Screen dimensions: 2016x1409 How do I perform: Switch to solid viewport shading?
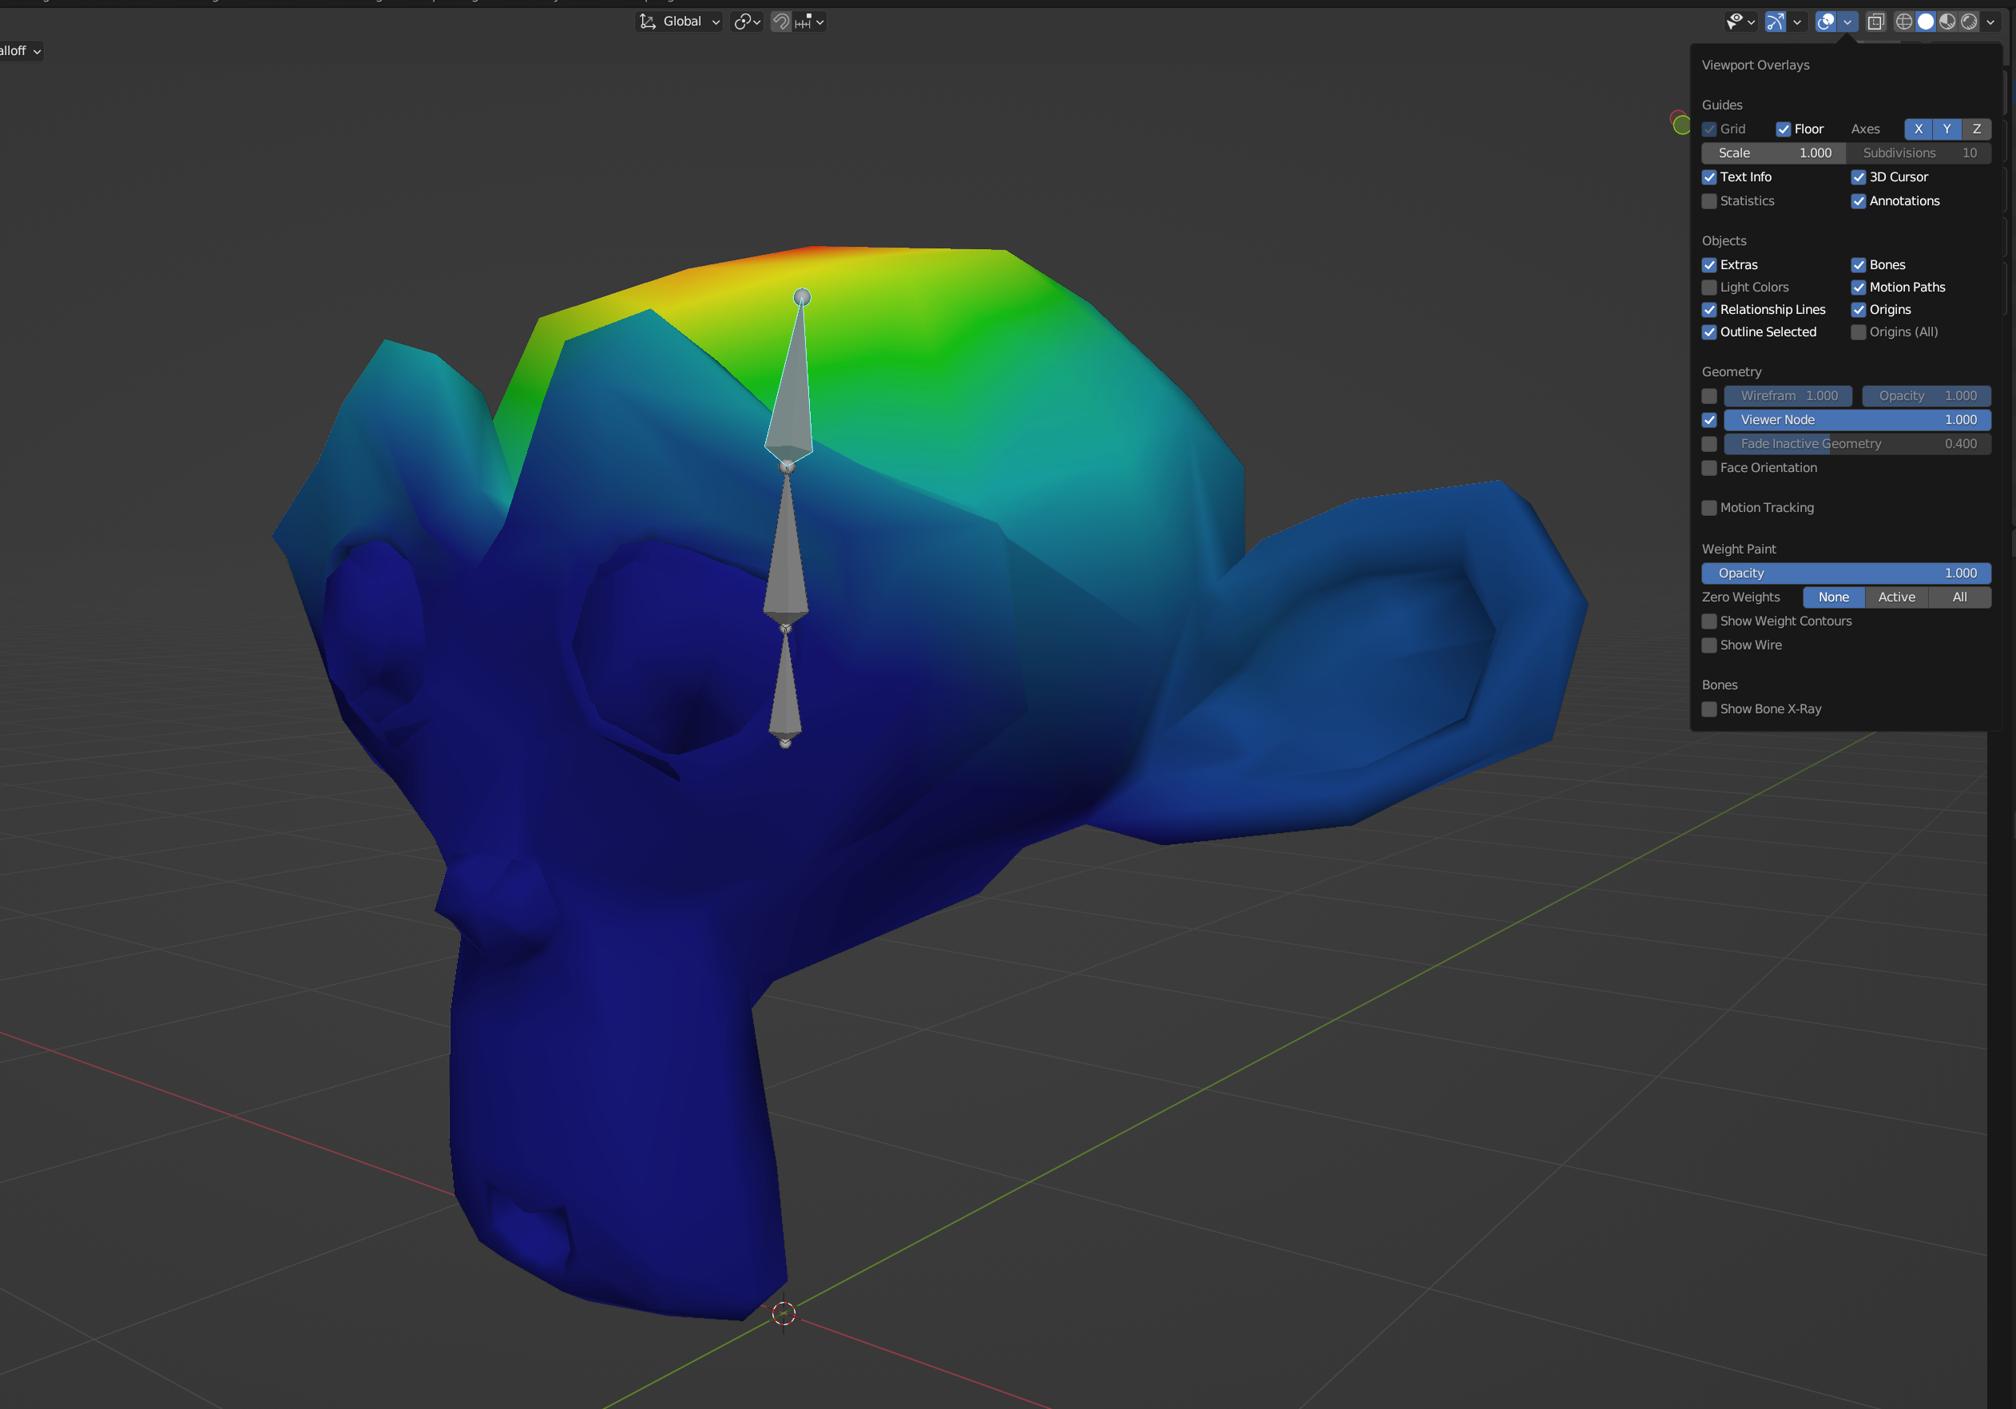pos(1926,22)
